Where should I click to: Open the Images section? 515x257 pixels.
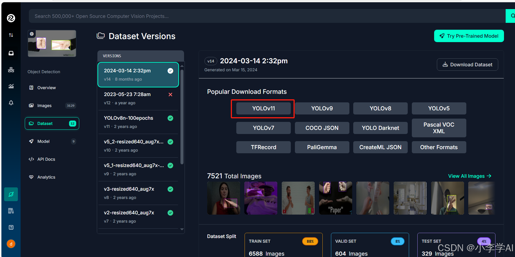[x=52, y=105]
